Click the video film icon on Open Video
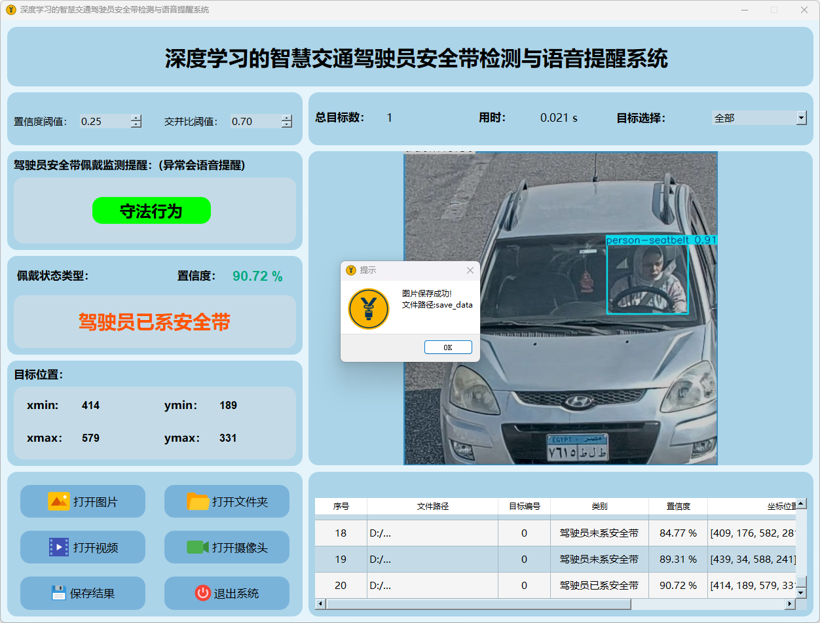The image size is (820, 623). coord(58,547)
